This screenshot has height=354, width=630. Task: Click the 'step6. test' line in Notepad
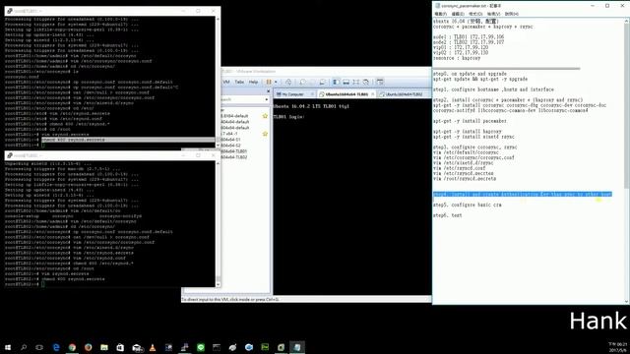(x=448, y=215)
